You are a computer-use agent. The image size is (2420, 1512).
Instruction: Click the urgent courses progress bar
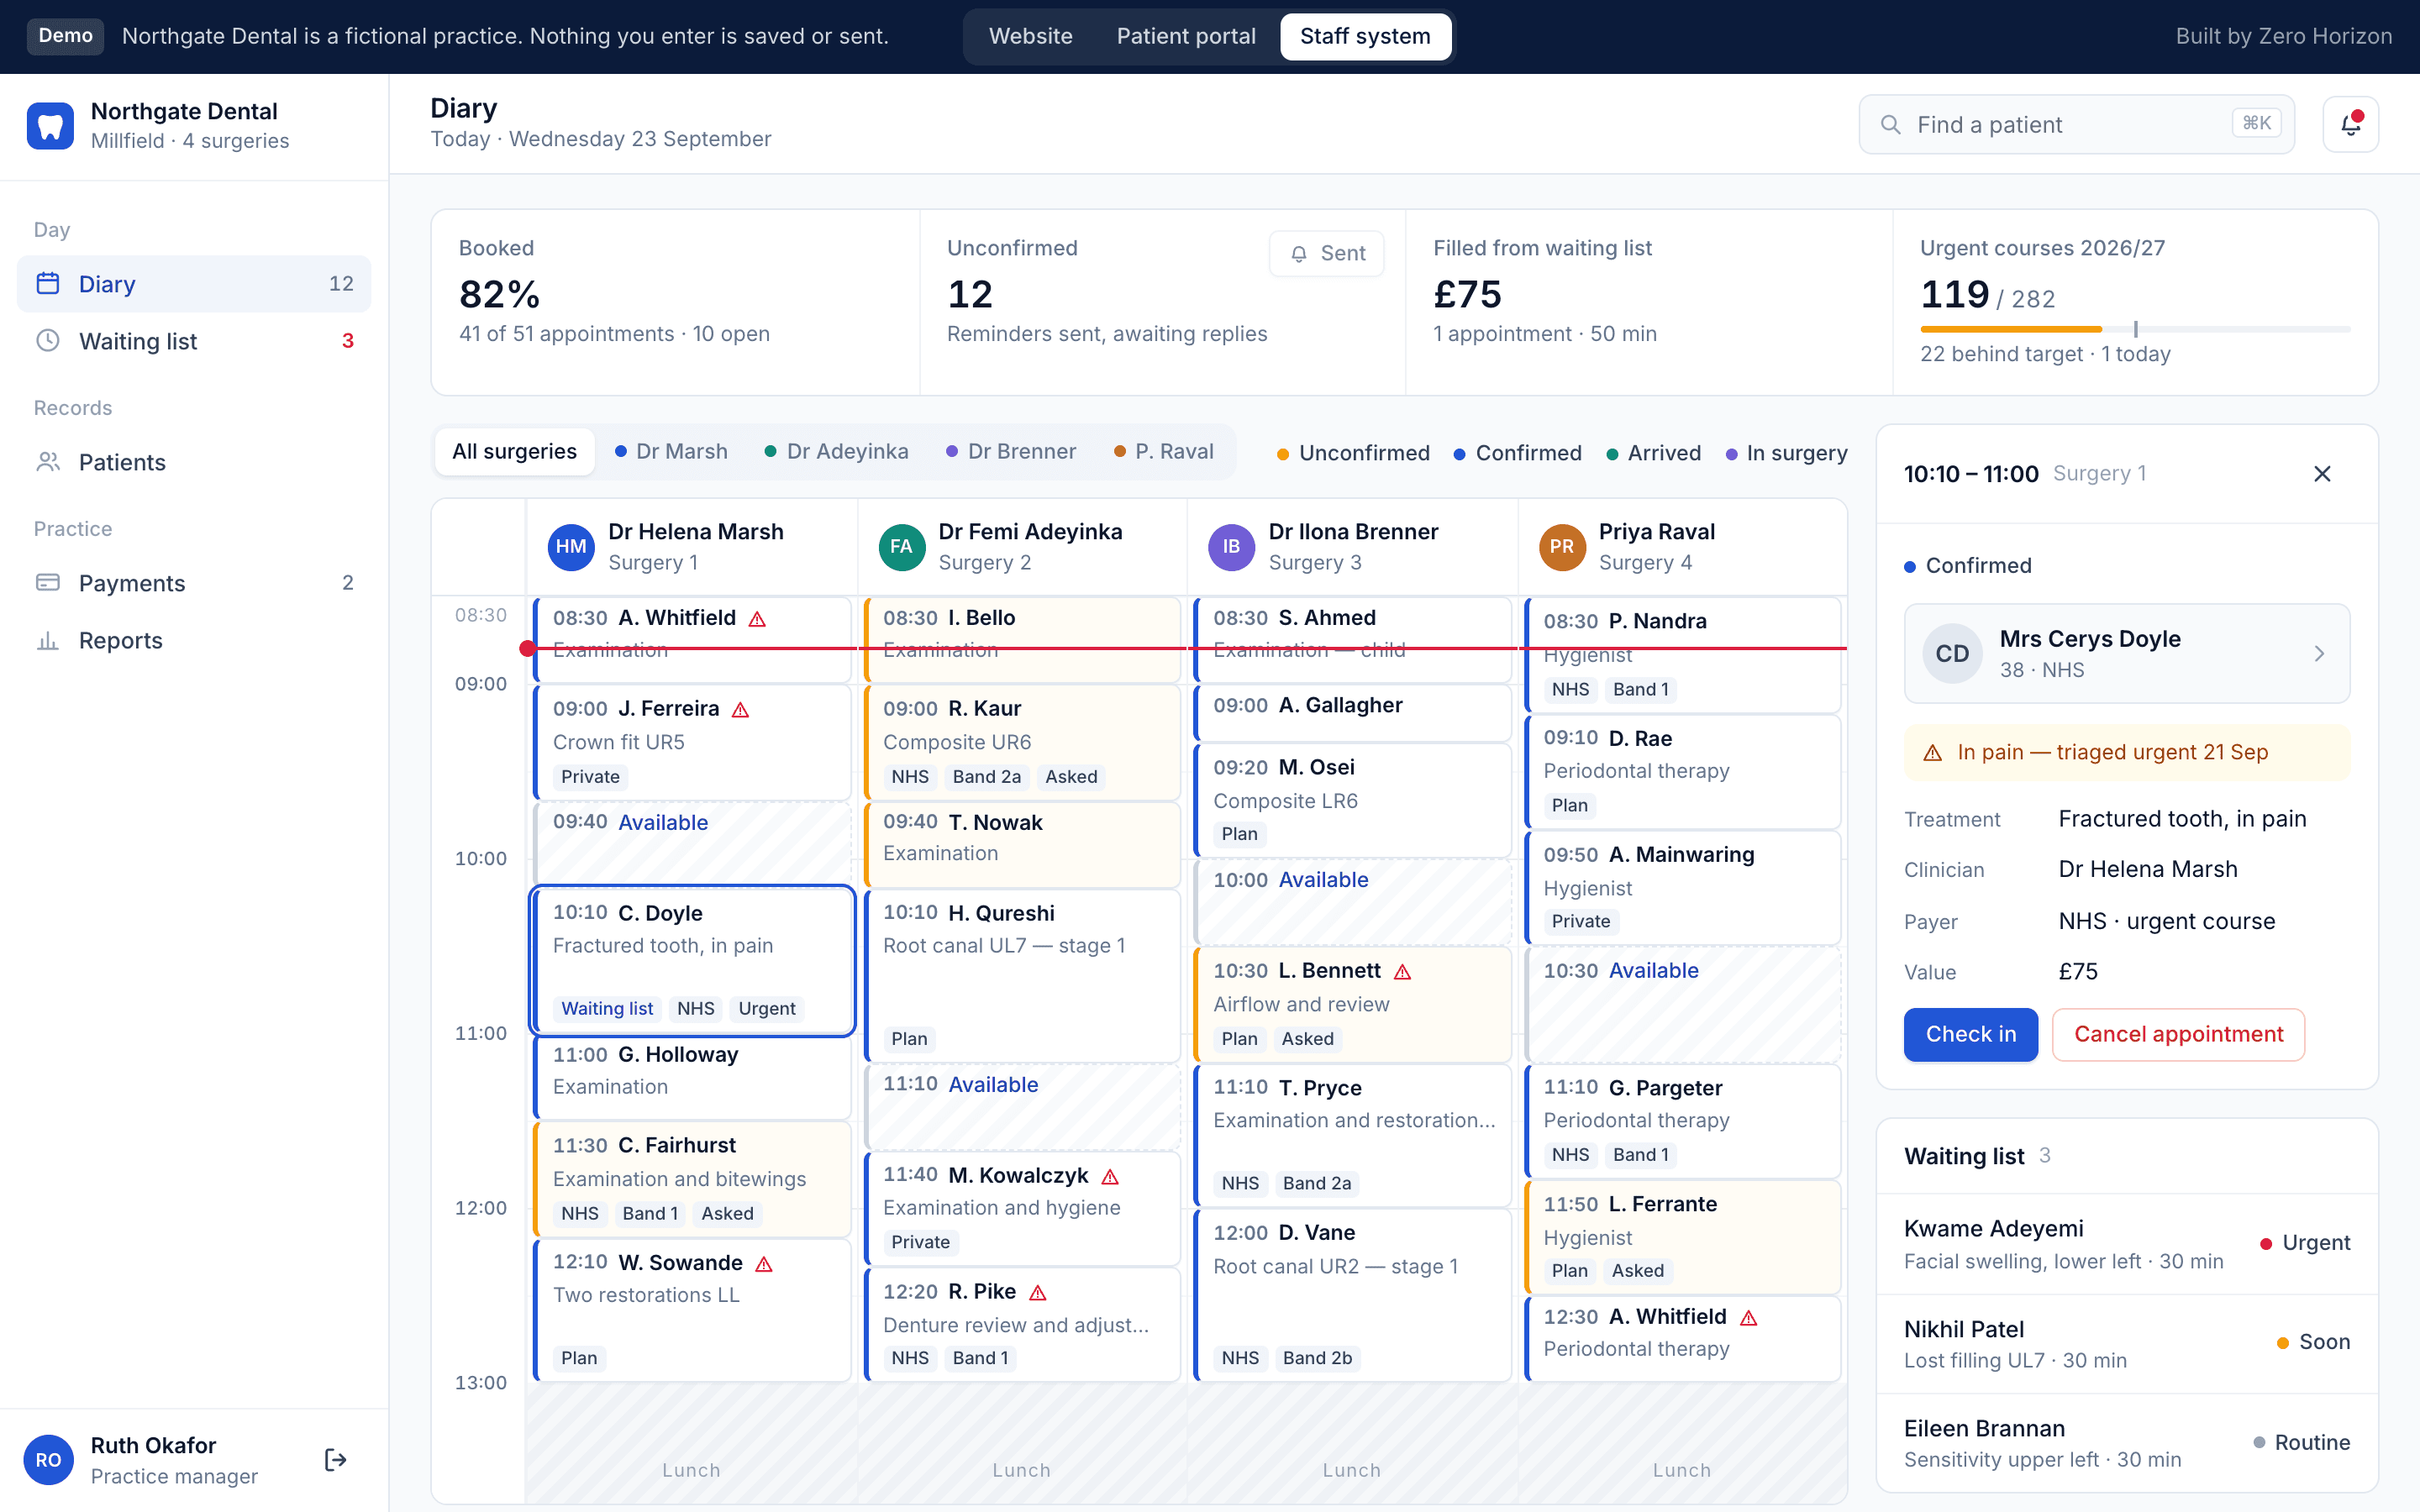click(2135, 329)
